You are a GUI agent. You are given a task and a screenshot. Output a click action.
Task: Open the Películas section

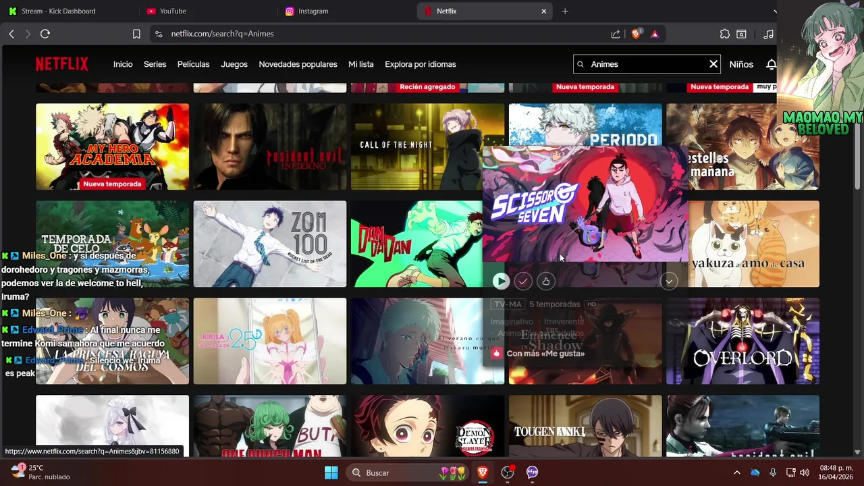(193, 64)
